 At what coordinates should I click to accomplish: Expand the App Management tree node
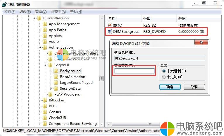pyautogui.click(x=40, y=24)
